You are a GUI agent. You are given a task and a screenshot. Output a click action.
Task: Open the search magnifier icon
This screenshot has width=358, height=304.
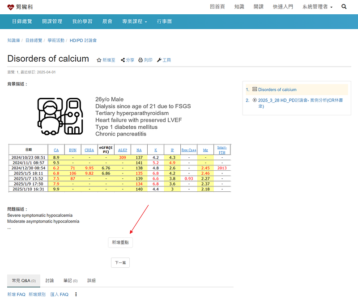pos(344,7)
